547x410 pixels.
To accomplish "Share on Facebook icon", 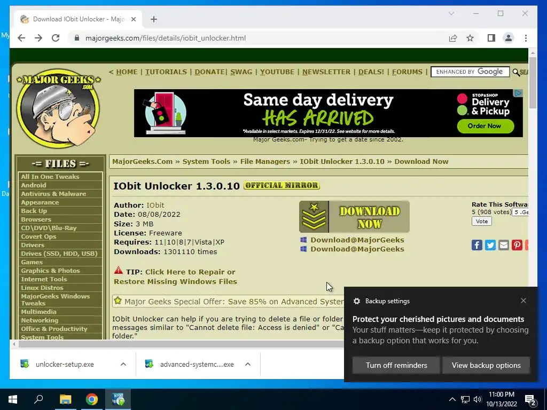I will pyautogui.click(x=477, y=245).
